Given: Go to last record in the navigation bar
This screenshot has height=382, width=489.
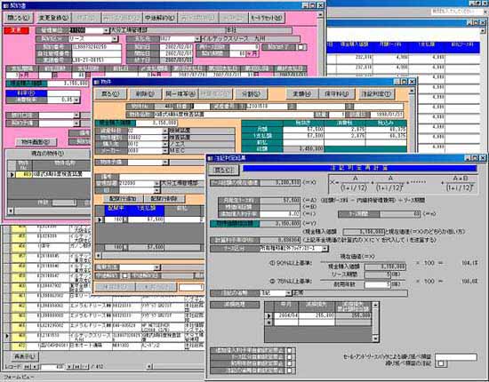Looking at the screenshot, I should coord(76,367).
